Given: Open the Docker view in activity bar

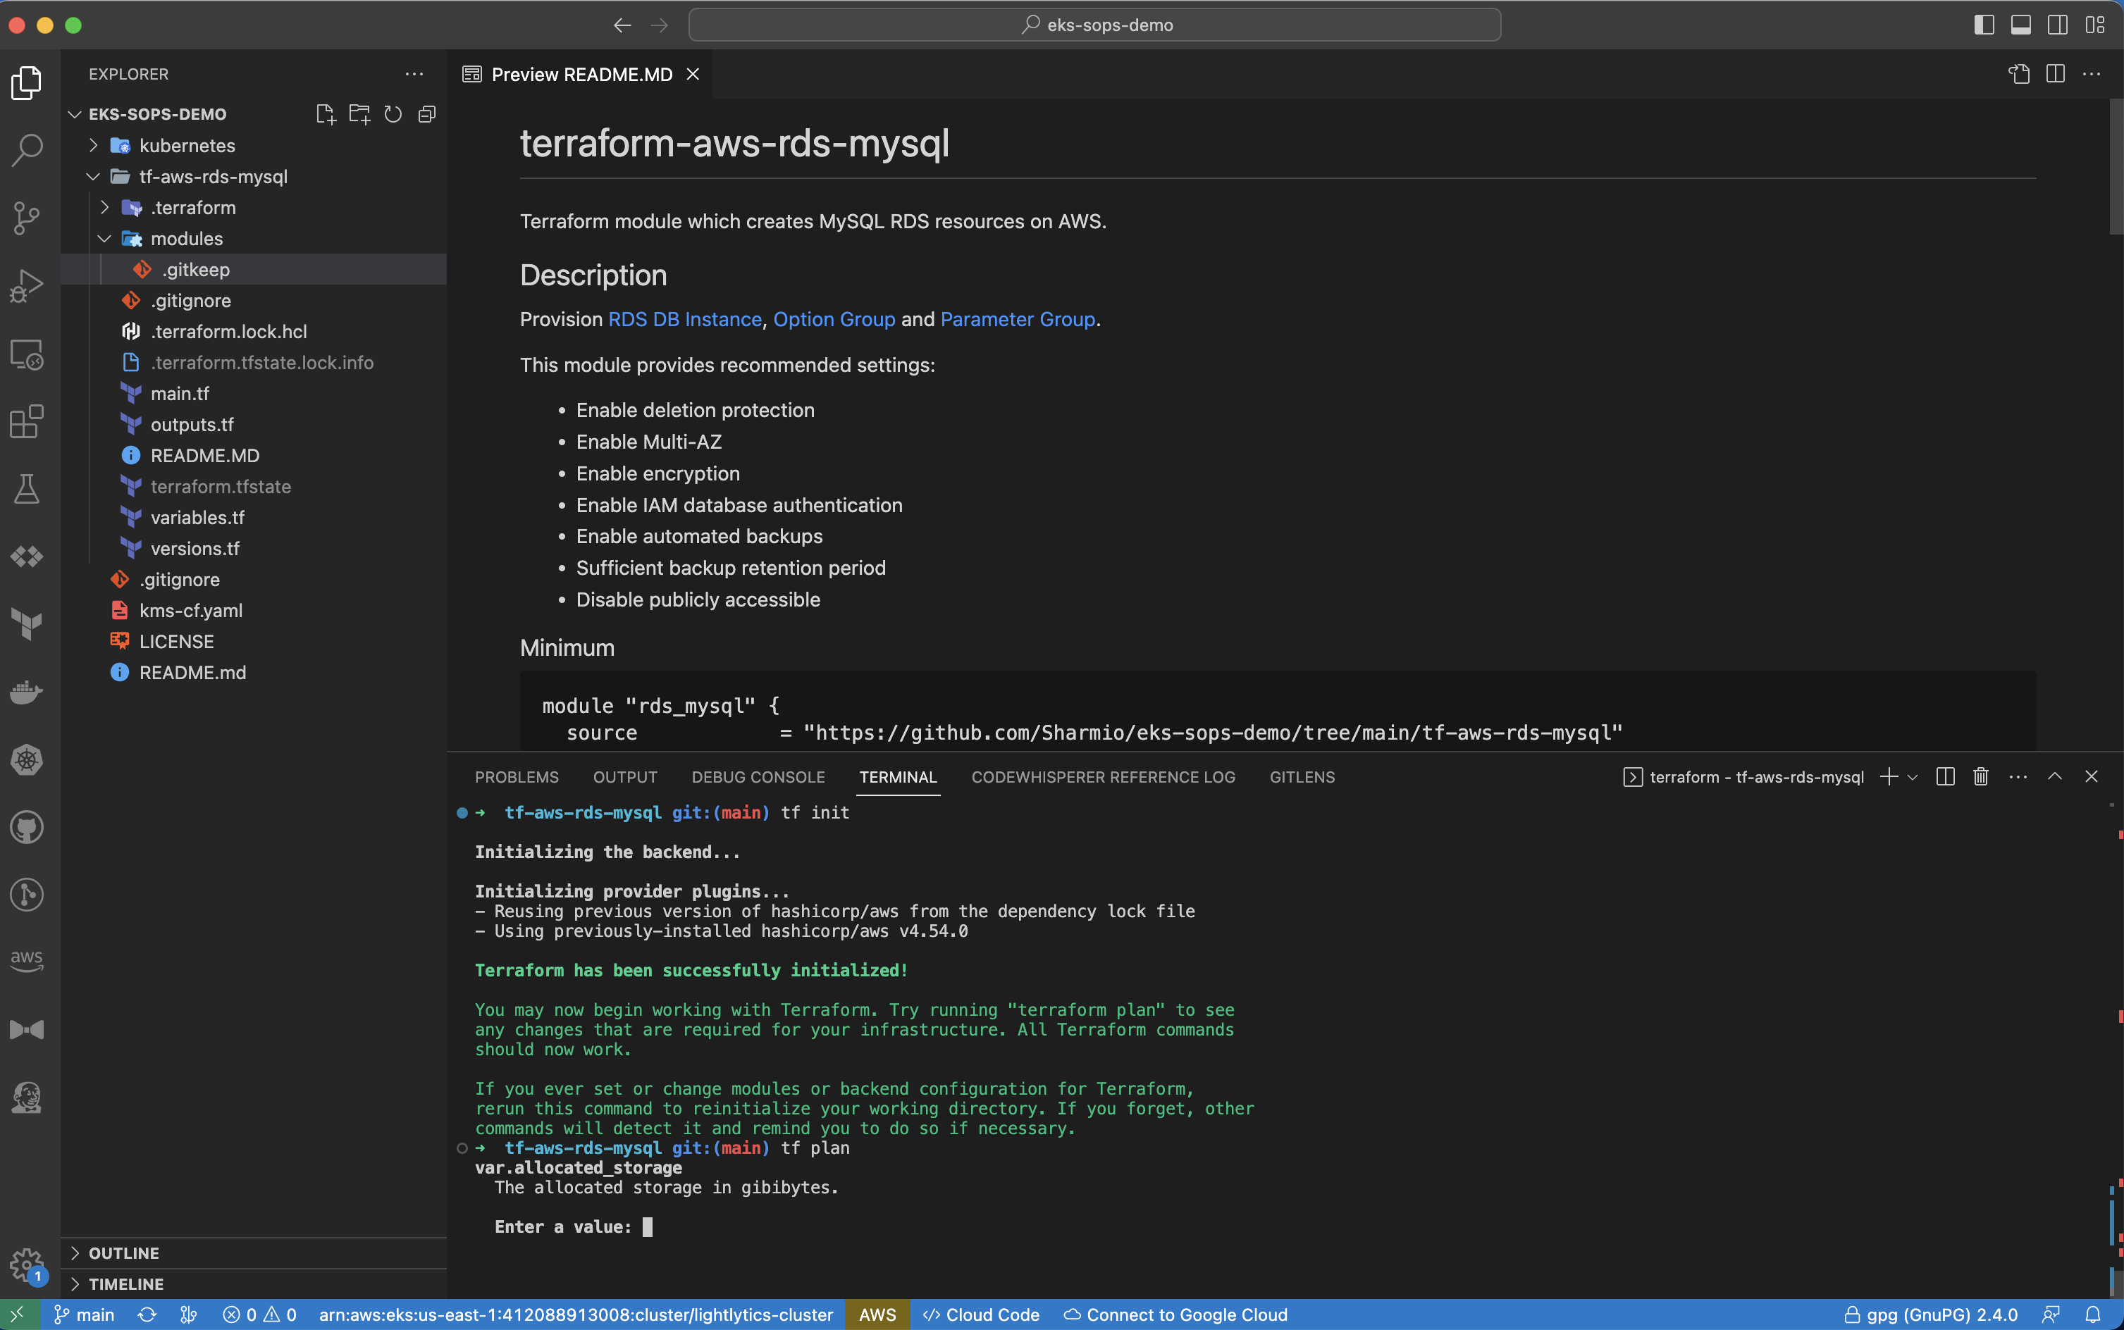Looking at the screenshot, I should pos(26,692).
